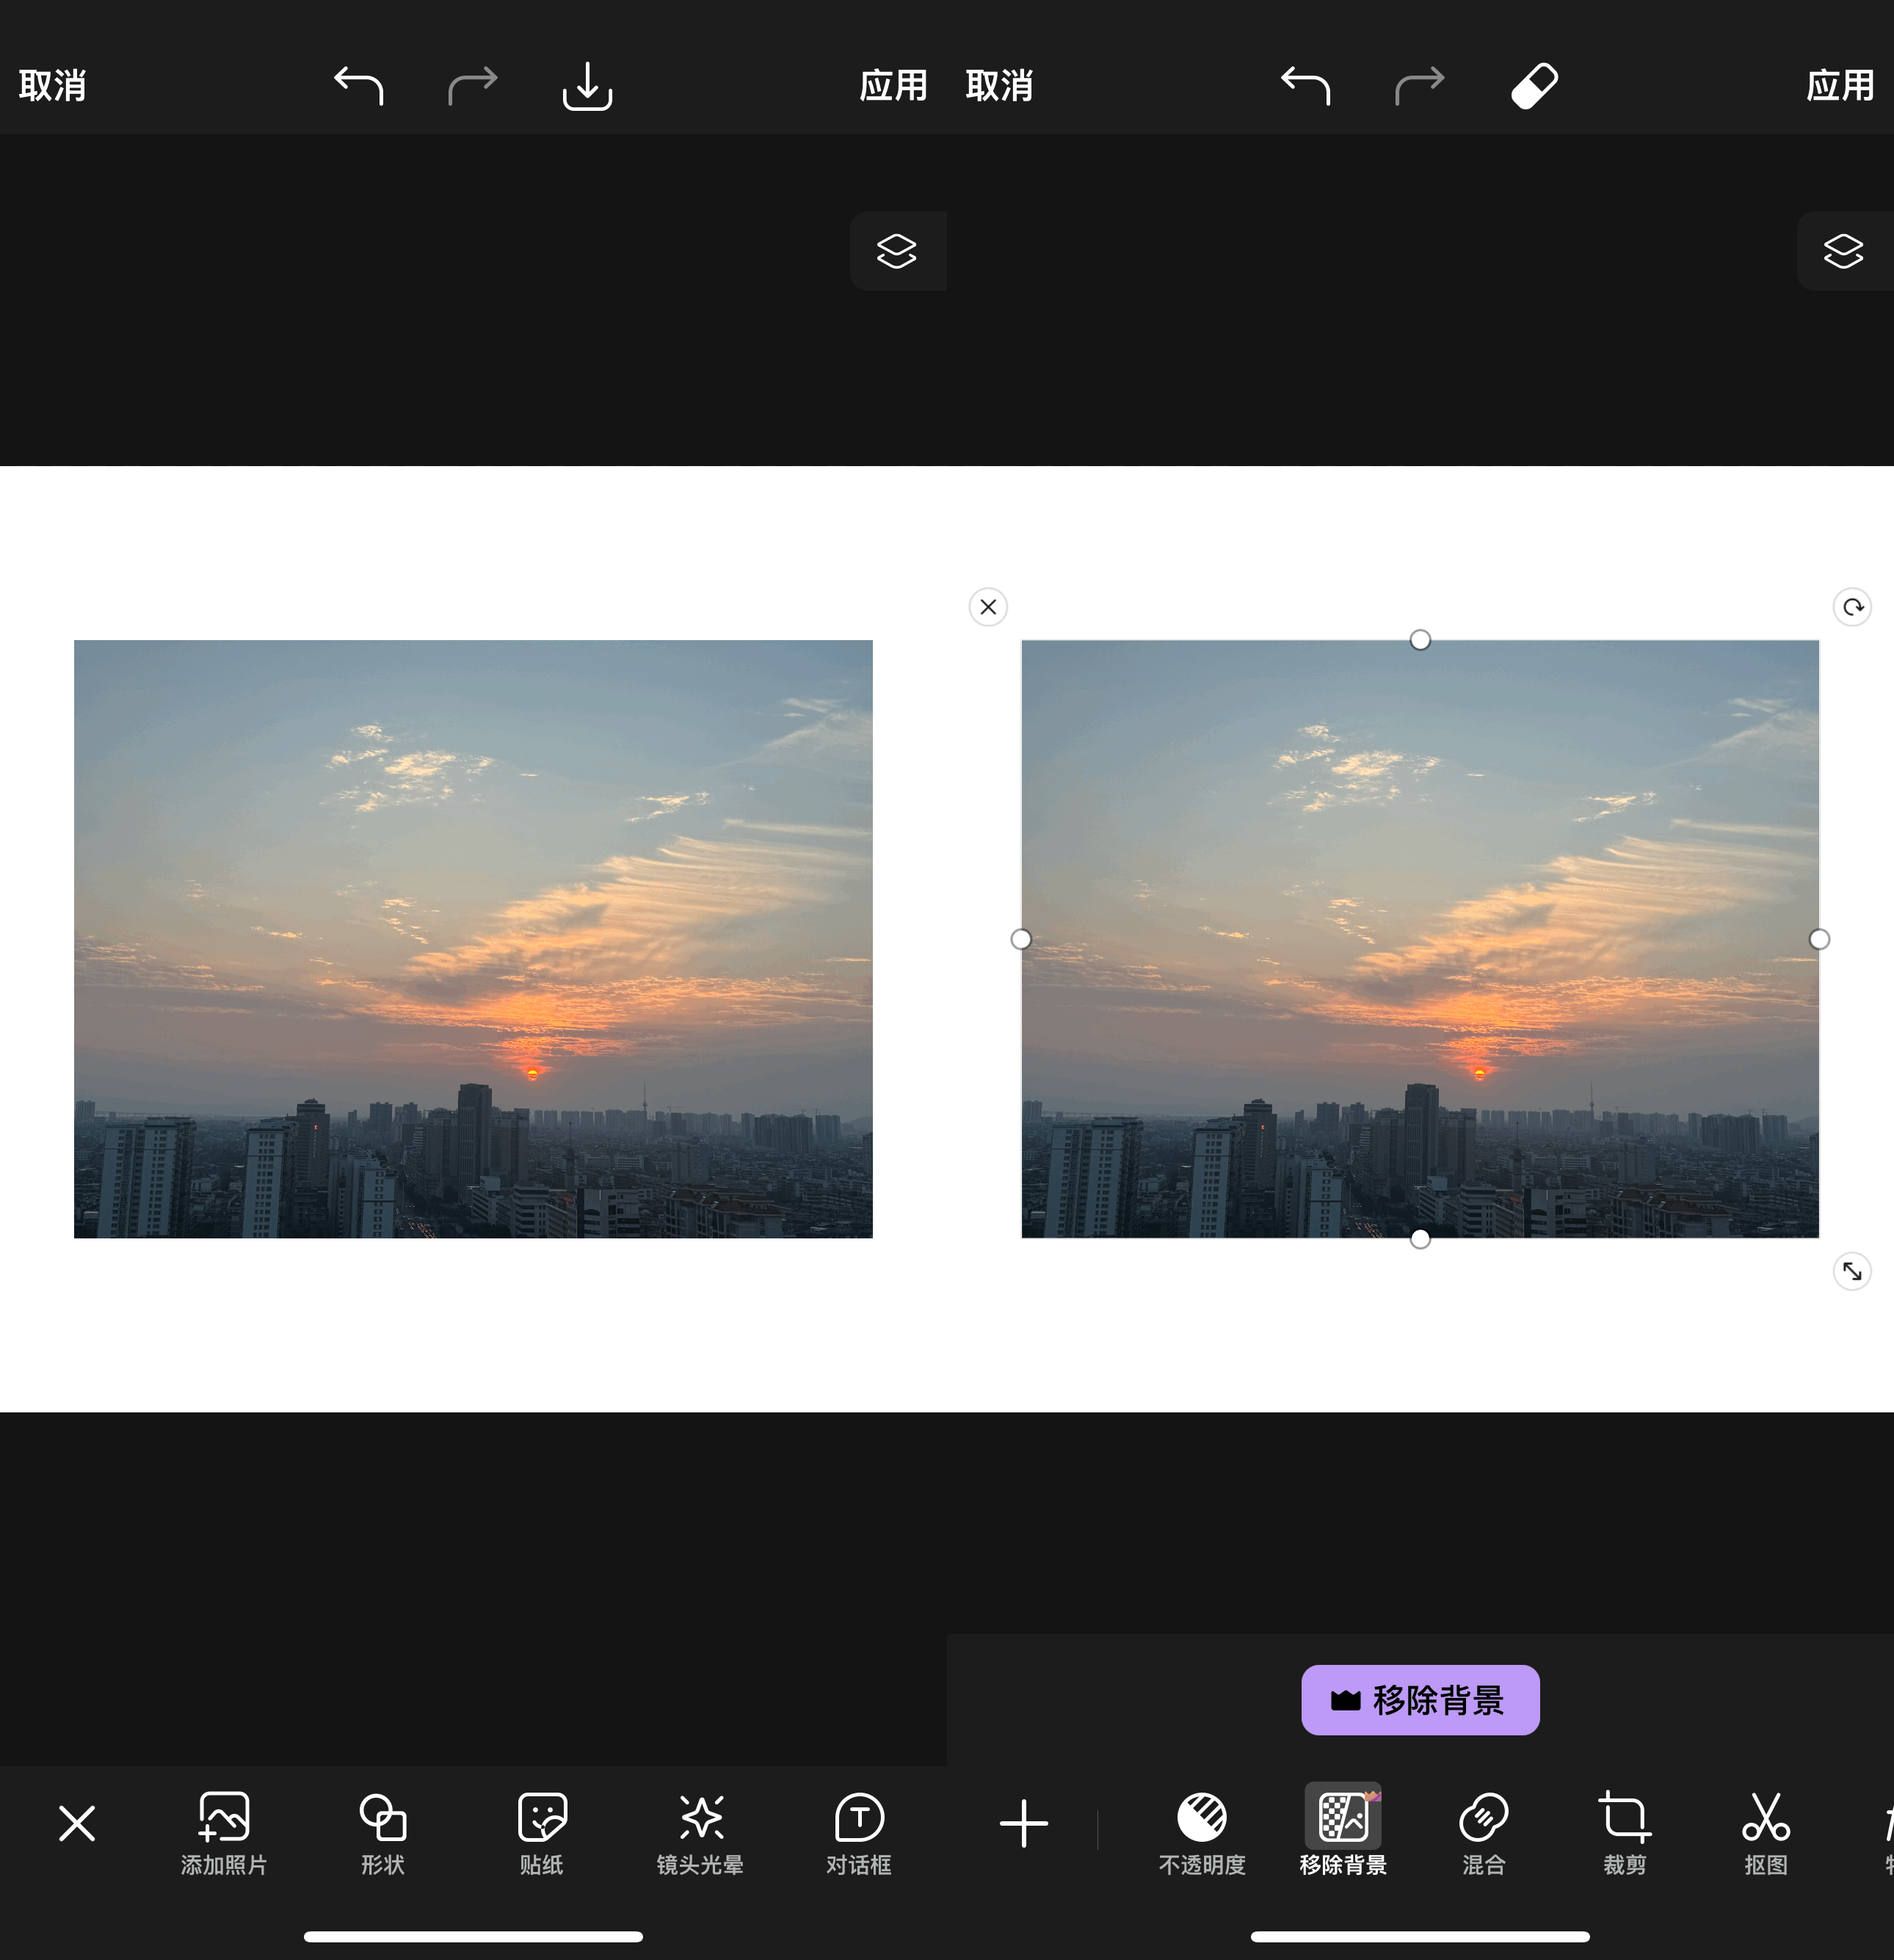Click the right edge handle of the selected photo
This screenshot has width=1894, height=1960.
(1819, 939)
